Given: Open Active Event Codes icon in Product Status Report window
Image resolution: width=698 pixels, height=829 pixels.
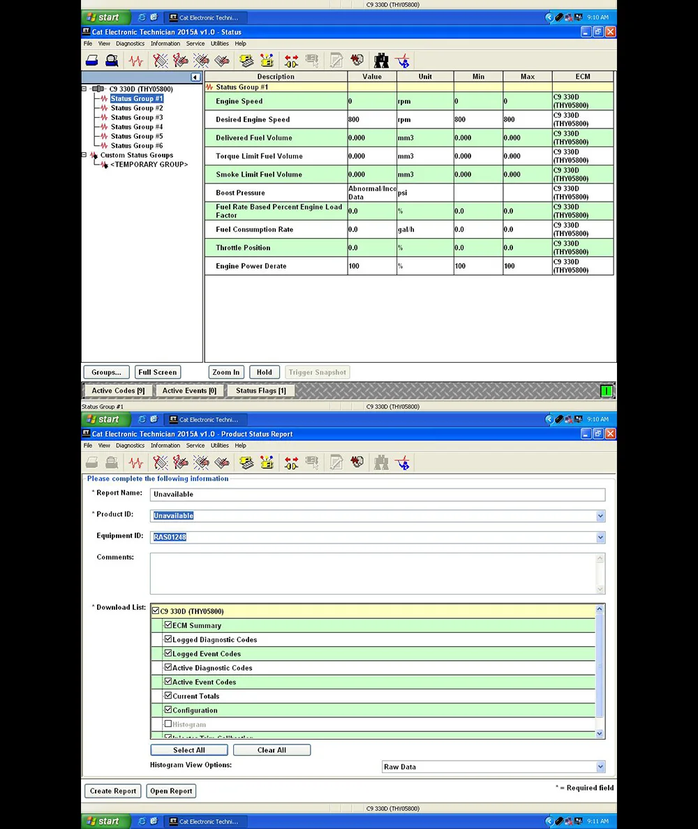Looking at the screenshot, I should click(201, 463).
